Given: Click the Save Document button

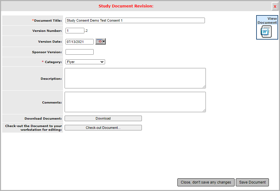Looking at the screenshot, I should pyautogui.click(x=252, y=182).
